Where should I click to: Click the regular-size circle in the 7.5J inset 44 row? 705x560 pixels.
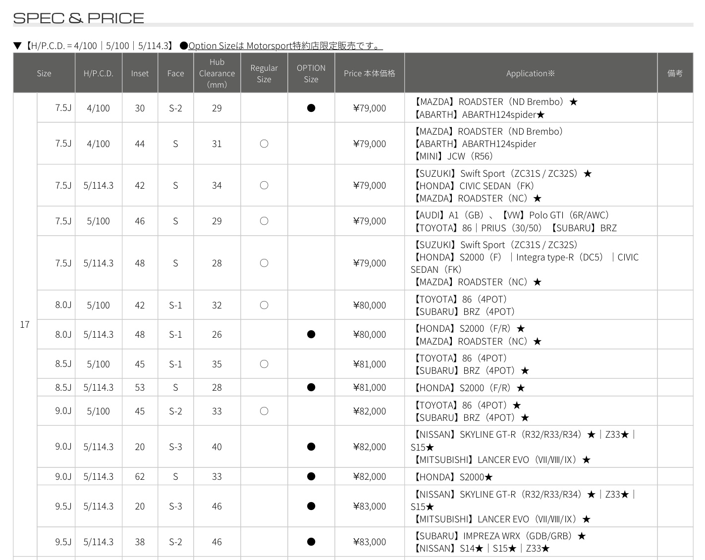tap(264, 144)
